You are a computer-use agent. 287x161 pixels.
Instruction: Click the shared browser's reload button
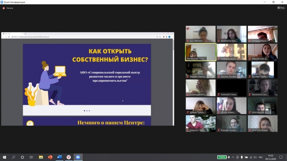click(9, 37)
